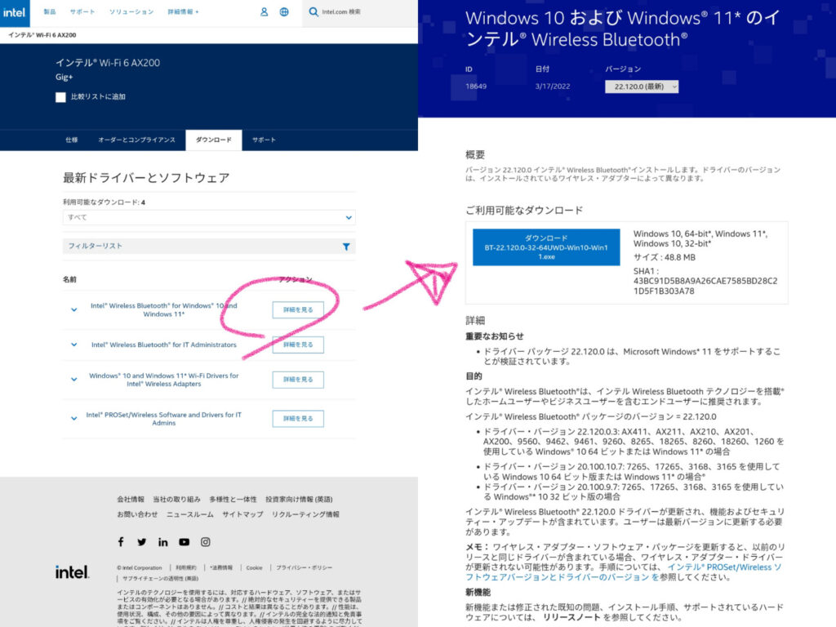836x627 pixels.
Task: Open Intel Wireless Bluetooth for IT Administrators link
Action: [x=163, y=345]
